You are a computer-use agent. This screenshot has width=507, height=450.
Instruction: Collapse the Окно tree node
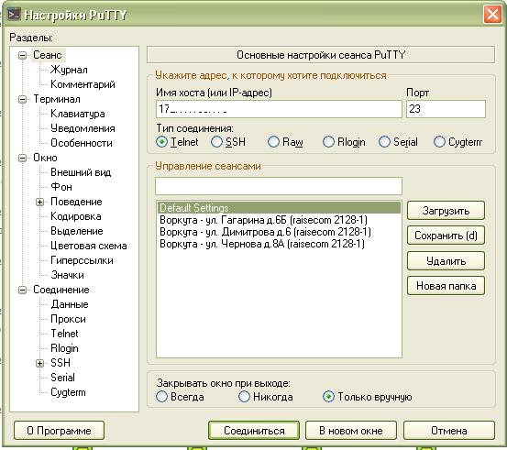(22, 158)
